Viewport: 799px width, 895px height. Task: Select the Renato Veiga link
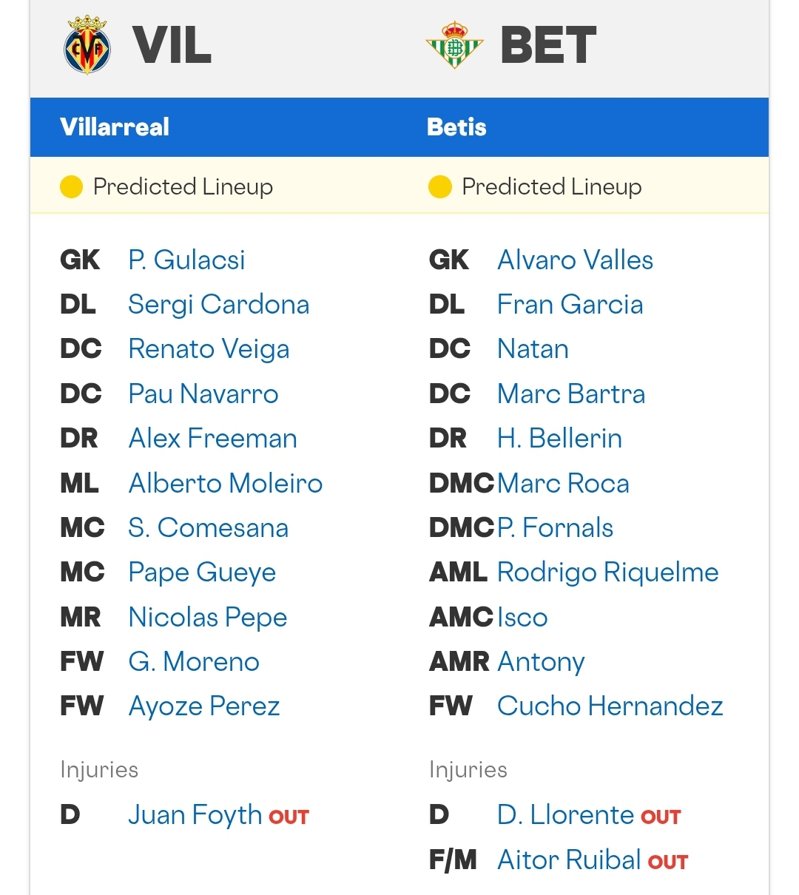click(x=209, y=349)
